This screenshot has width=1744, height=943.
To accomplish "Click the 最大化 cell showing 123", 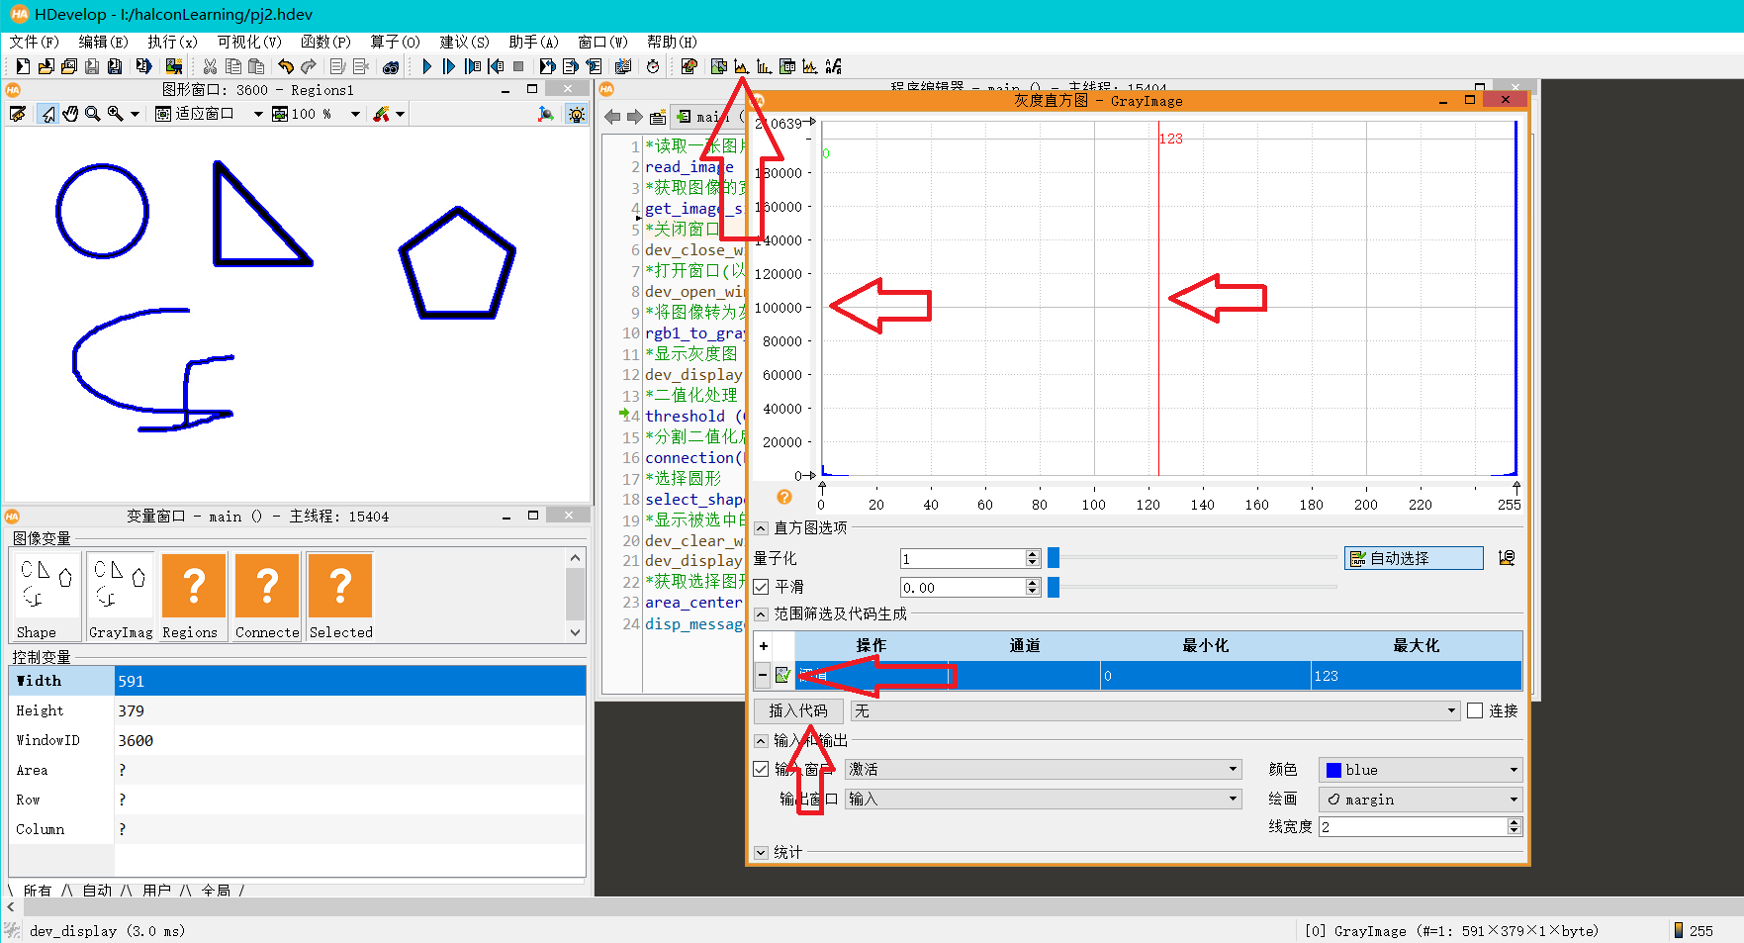I will pyautogui.click(x=1417, y=675).
